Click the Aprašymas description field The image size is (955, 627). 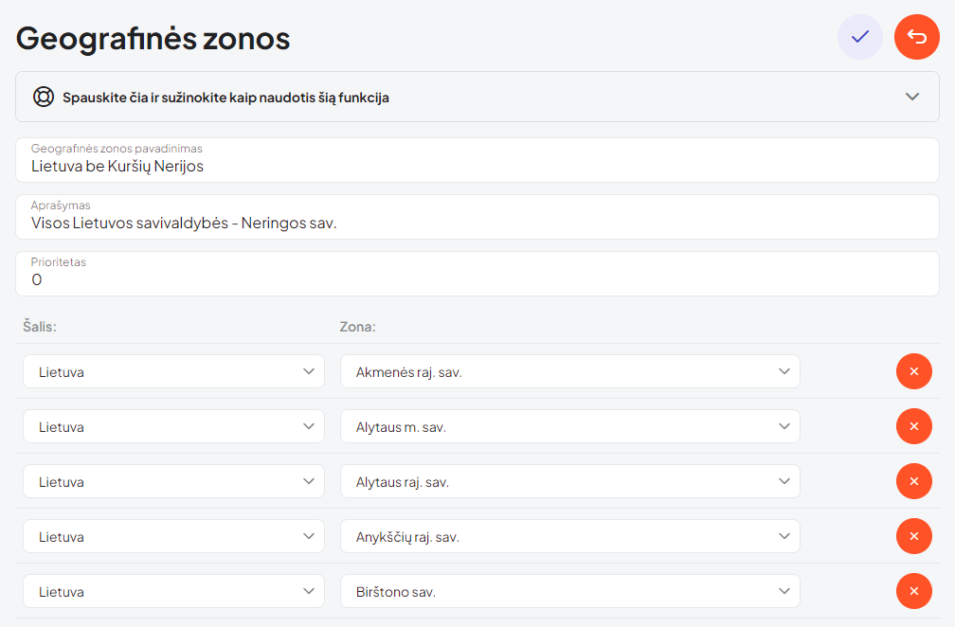click(x=477, y=223)
